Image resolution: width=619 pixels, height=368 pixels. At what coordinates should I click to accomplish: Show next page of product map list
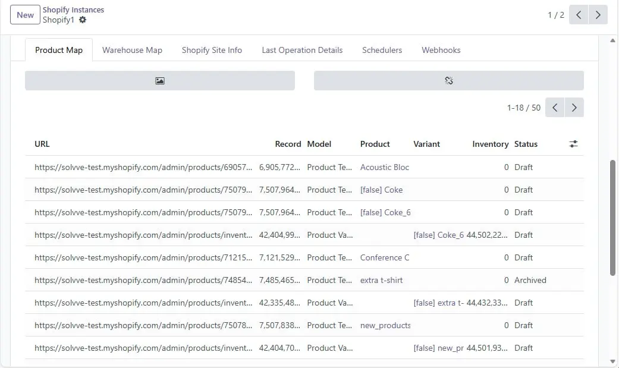point(574,108)
